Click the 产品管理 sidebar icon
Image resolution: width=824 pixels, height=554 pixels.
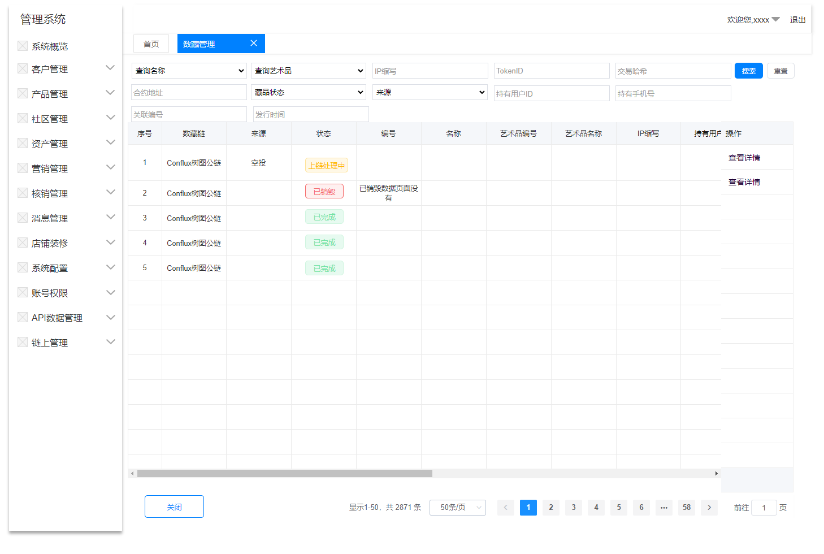pyautogui.click(x=23, y=93)
